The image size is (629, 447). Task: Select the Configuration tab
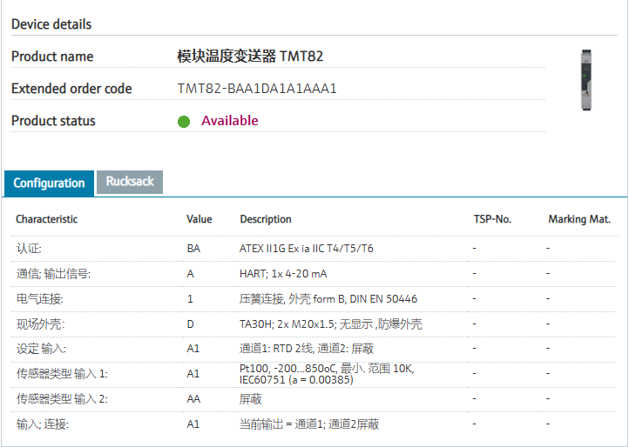[49, 183]
